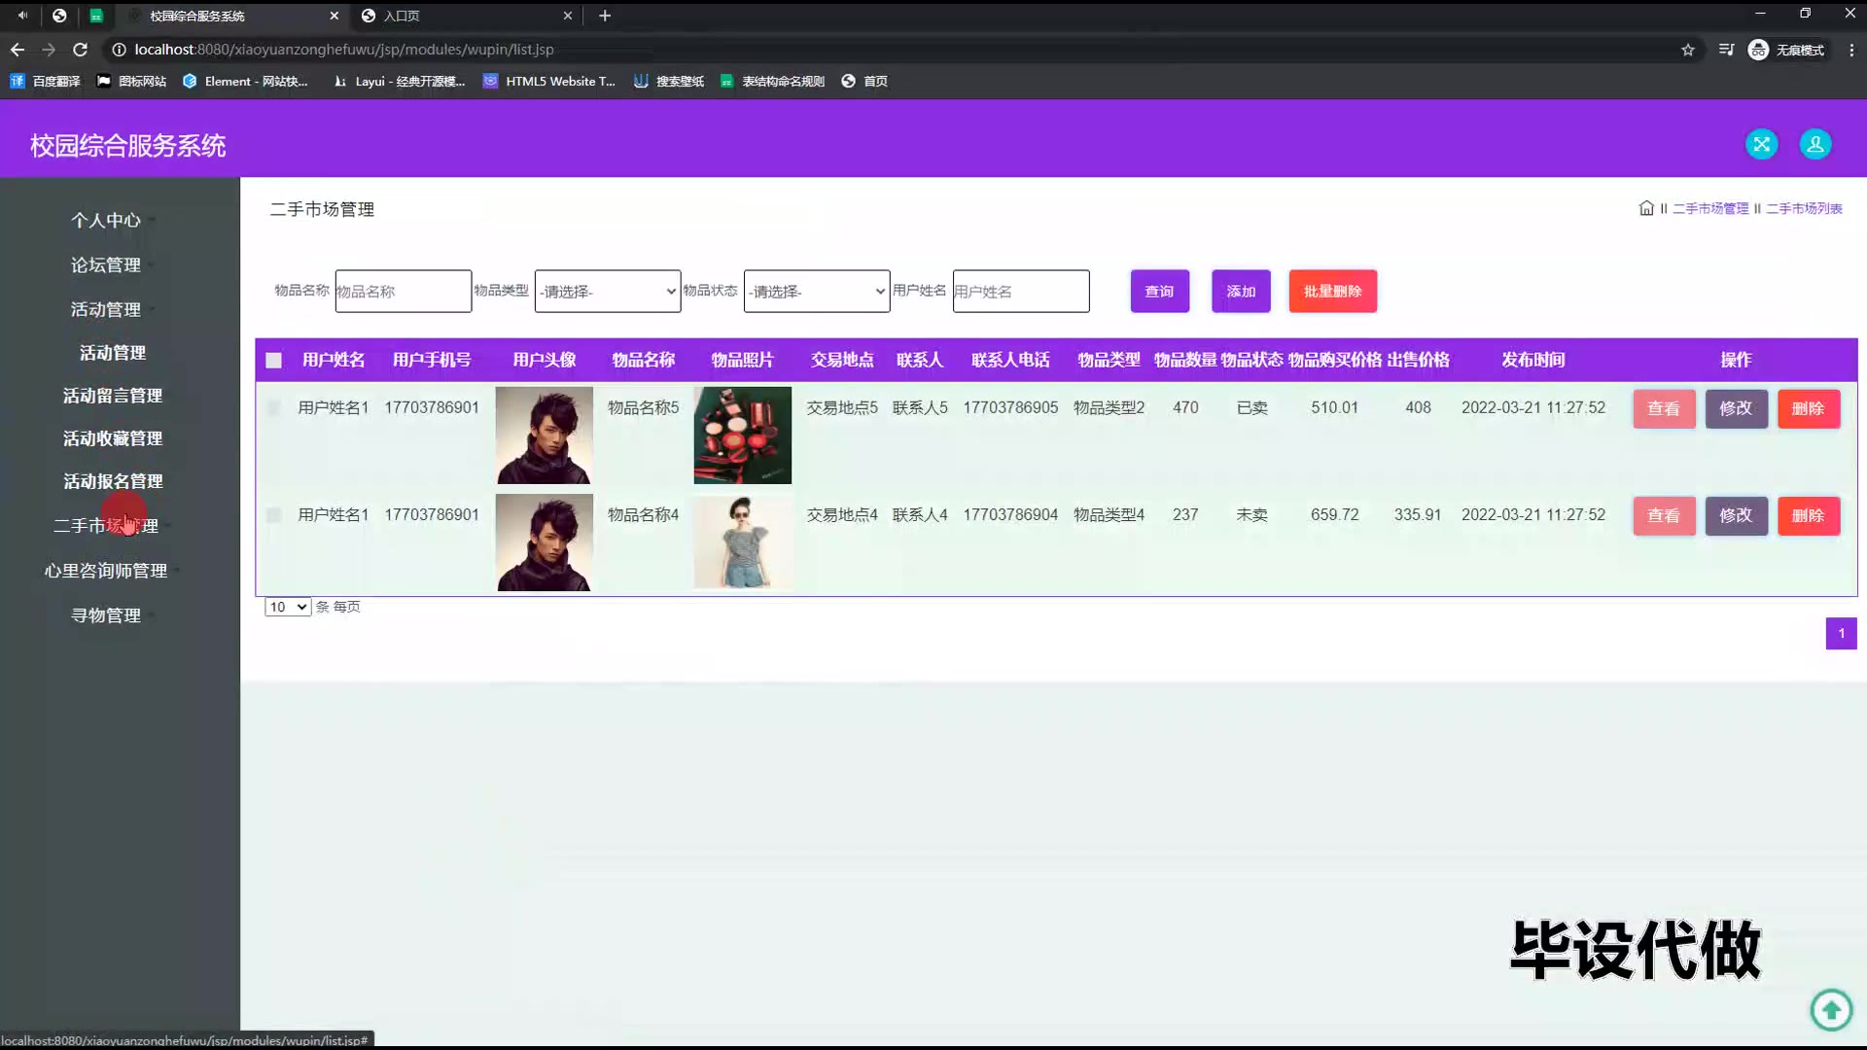Open a new browser tab with plus icon
The image size is (1867, 1050).
click(x=605, y=16)
